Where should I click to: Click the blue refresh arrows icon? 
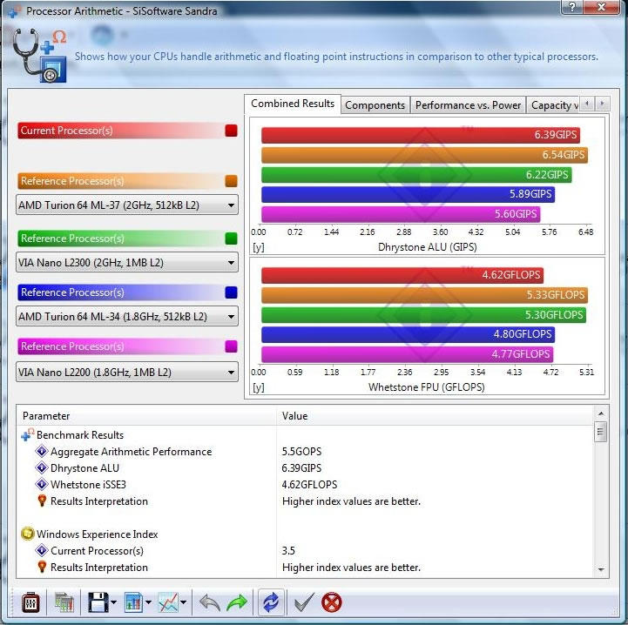[271, 602]
